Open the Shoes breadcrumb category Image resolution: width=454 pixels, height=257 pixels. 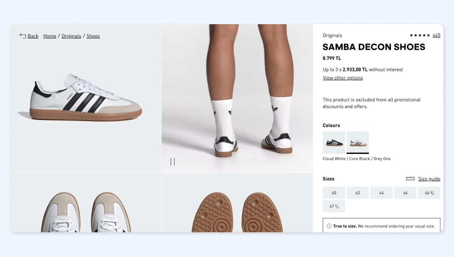click(93, 36)
